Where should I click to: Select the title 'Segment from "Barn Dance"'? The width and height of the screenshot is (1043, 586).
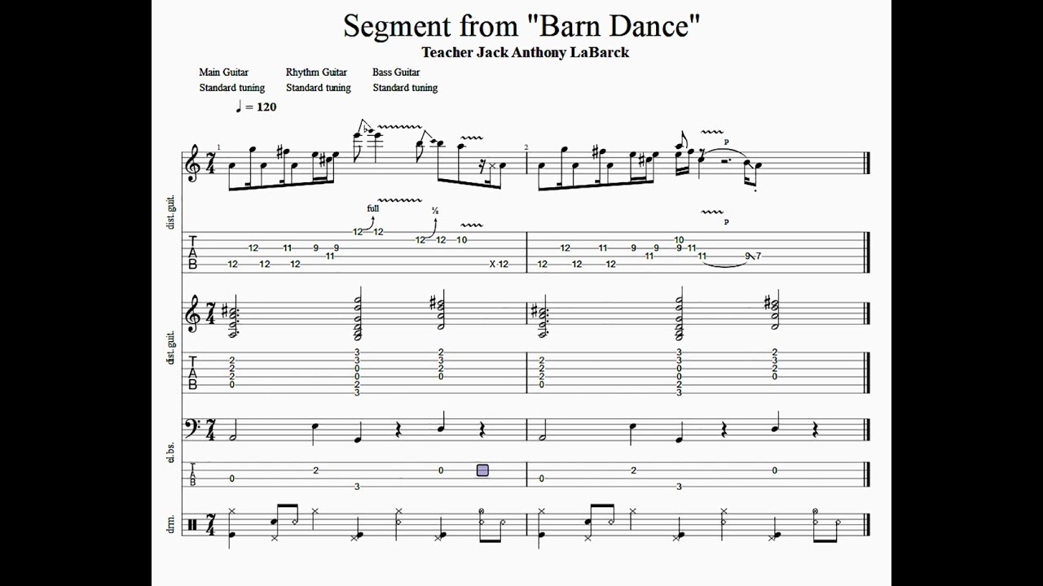coord(521,26)
